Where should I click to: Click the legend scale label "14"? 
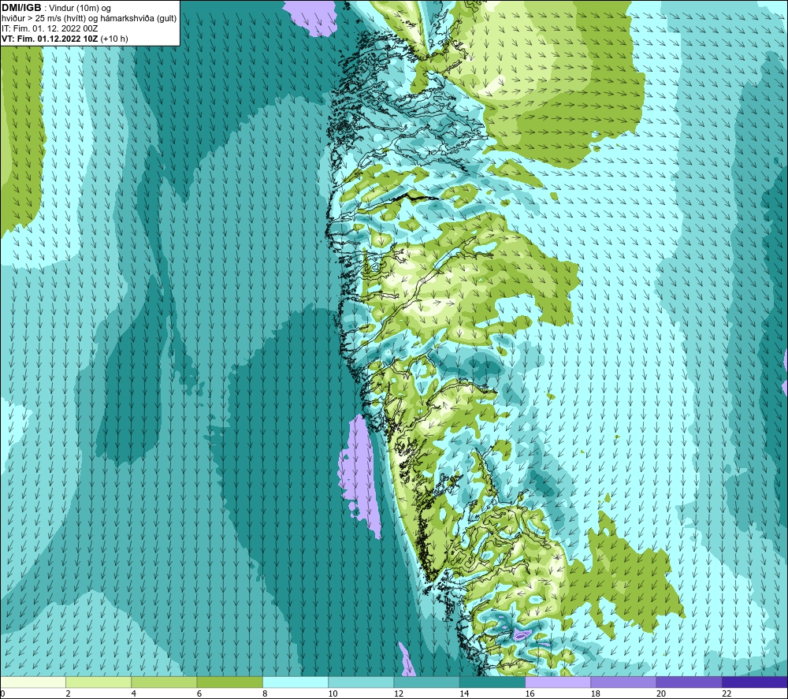[x=464, y=693]
